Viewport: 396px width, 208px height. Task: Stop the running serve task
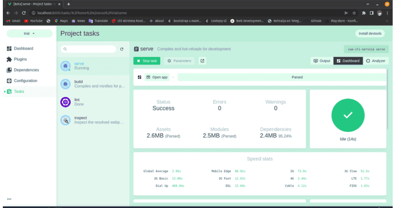click(x=147, y=60)
